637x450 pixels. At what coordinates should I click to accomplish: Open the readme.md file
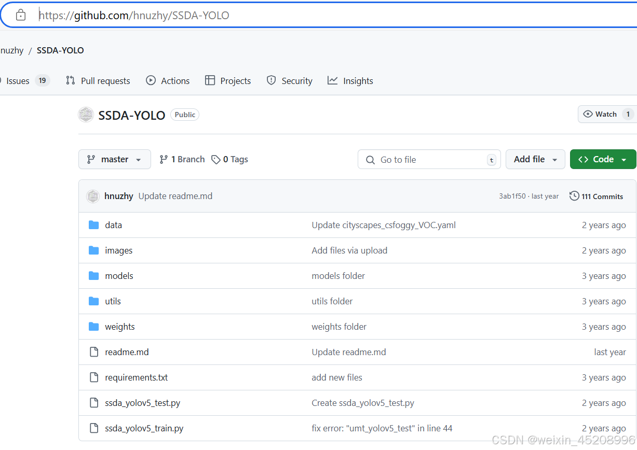click(x=127, y=352)
